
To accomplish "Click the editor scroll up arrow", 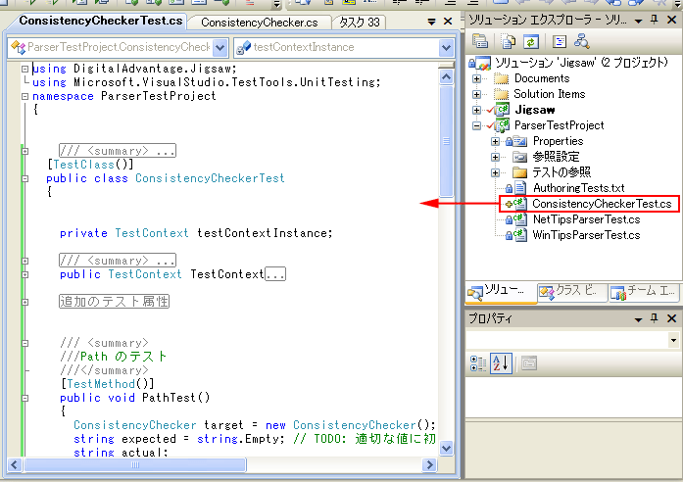I will (x=446, y=77).
